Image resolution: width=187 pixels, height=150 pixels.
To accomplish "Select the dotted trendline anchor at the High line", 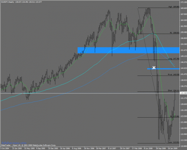I will click(138, 8).
